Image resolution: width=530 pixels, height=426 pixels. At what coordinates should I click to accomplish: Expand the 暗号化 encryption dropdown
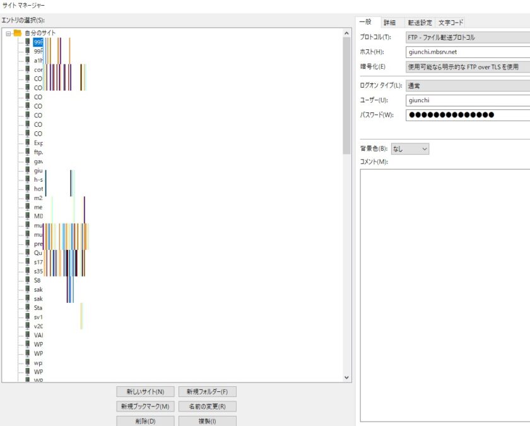[467, 66]
